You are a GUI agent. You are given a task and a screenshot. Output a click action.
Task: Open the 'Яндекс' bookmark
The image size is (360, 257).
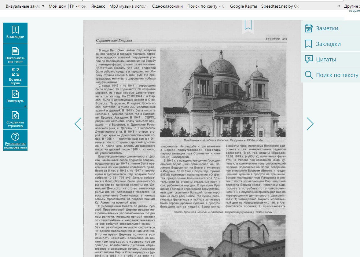point(98,6)
